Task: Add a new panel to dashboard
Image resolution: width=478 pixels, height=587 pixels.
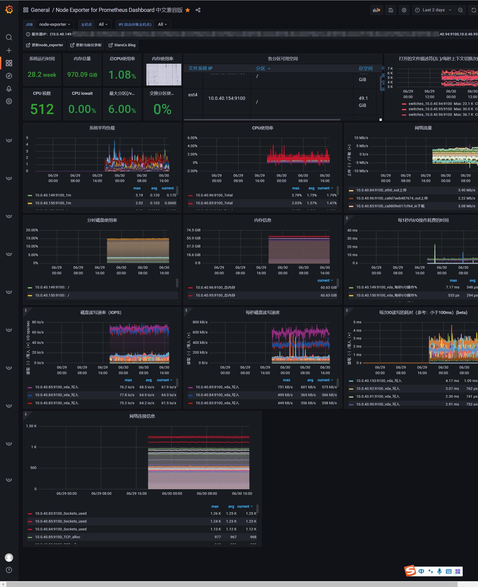Action: pyautogui.click(x=376, y=10)
